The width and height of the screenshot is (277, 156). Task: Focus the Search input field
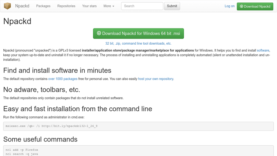[142, 6]
